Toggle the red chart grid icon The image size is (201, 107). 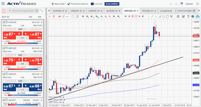pyautogui.click(x=54, y=16)
